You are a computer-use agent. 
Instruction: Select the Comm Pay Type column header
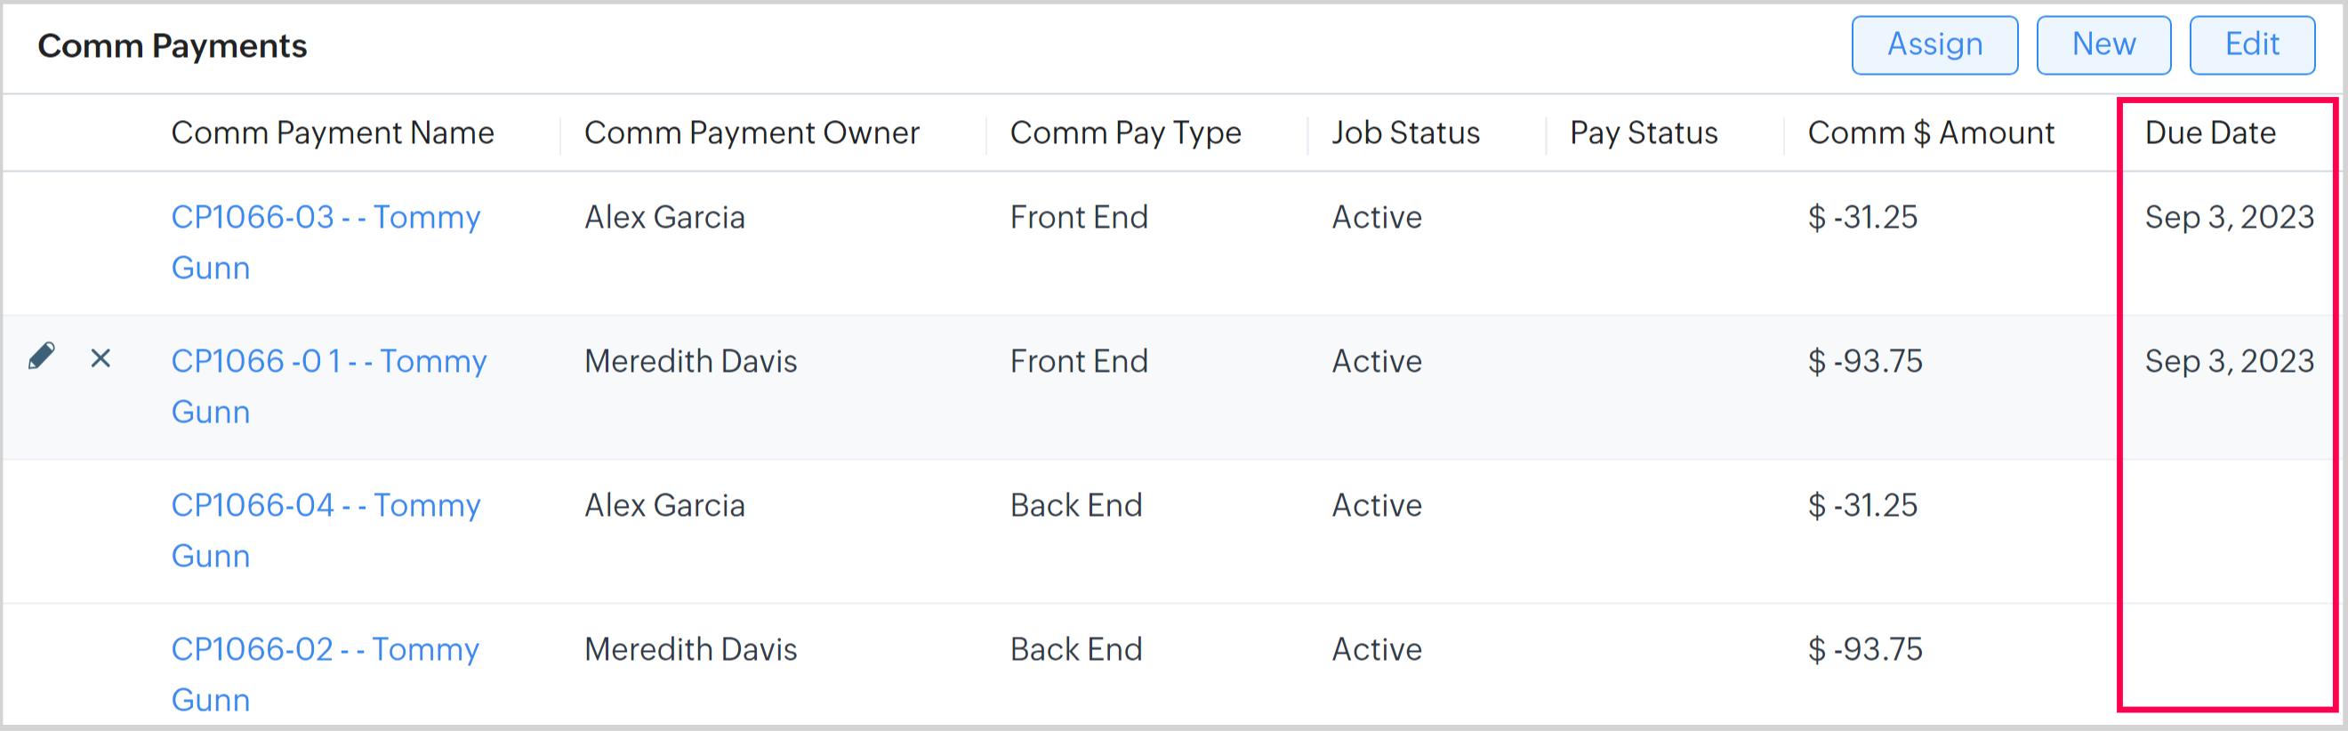pyautogui.click(x=1125, y=133)
